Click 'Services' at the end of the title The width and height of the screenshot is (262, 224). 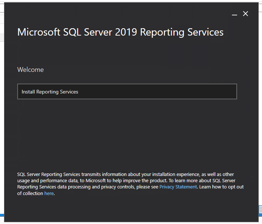coord(205,32)
